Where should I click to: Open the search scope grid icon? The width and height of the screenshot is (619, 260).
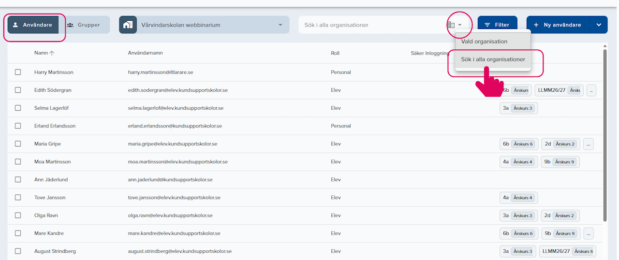point(451,25)
